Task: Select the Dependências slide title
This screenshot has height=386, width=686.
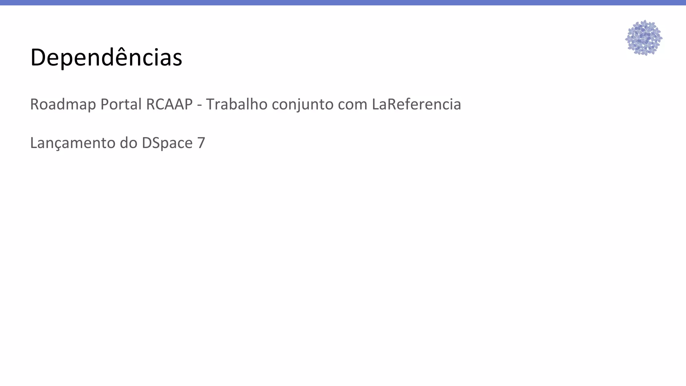Action: click(106, 58)
